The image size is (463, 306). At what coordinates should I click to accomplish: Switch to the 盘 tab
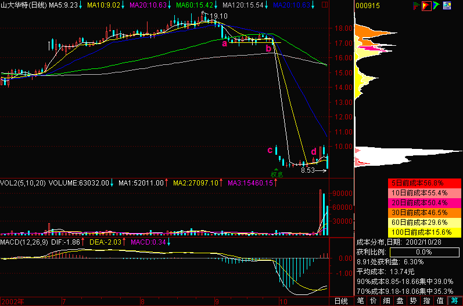click(400, 301)
